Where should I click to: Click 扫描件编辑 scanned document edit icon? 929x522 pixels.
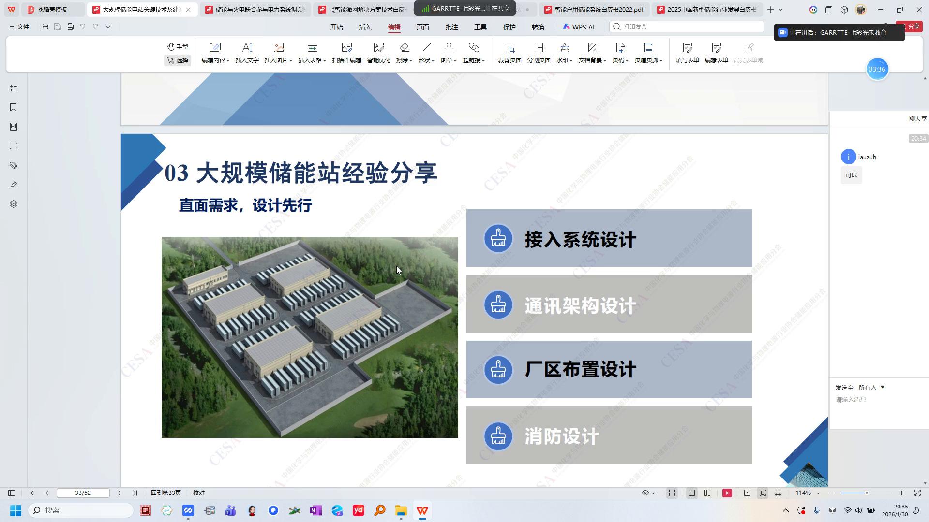pyautogui.click(x=346, y=52)
